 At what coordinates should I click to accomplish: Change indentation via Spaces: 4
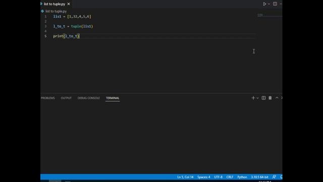coord(204,177)
